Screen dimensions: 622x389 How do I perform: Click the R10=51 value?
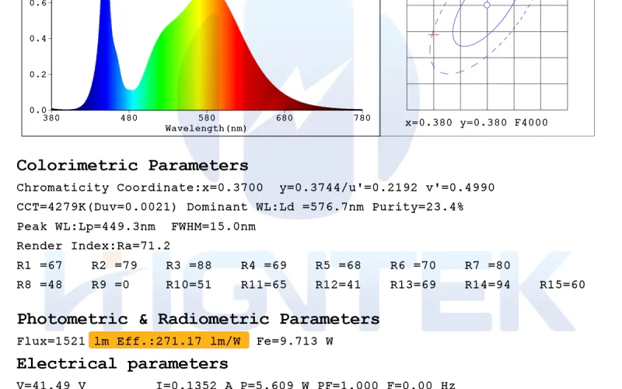(189, 285)
